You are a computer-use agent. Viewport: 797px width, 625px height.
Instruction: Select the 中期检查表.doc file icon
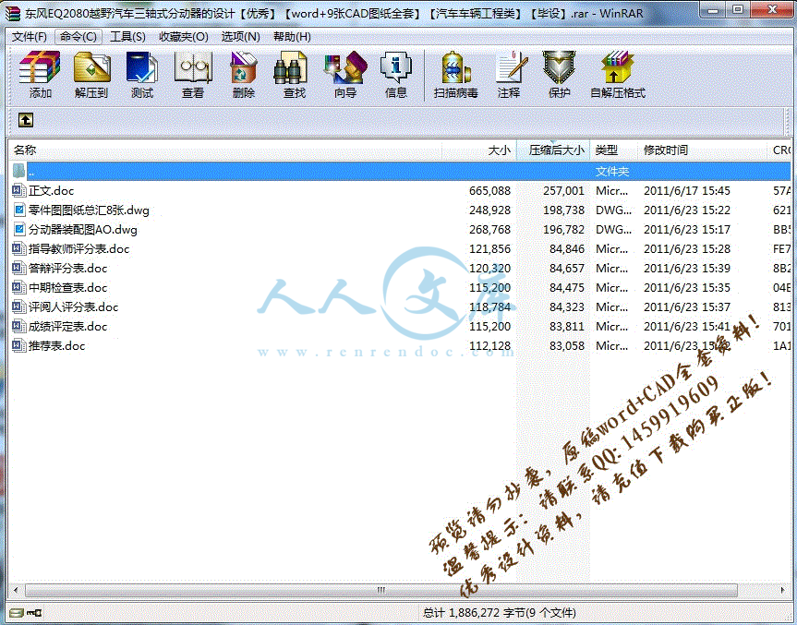pos(18,288)
